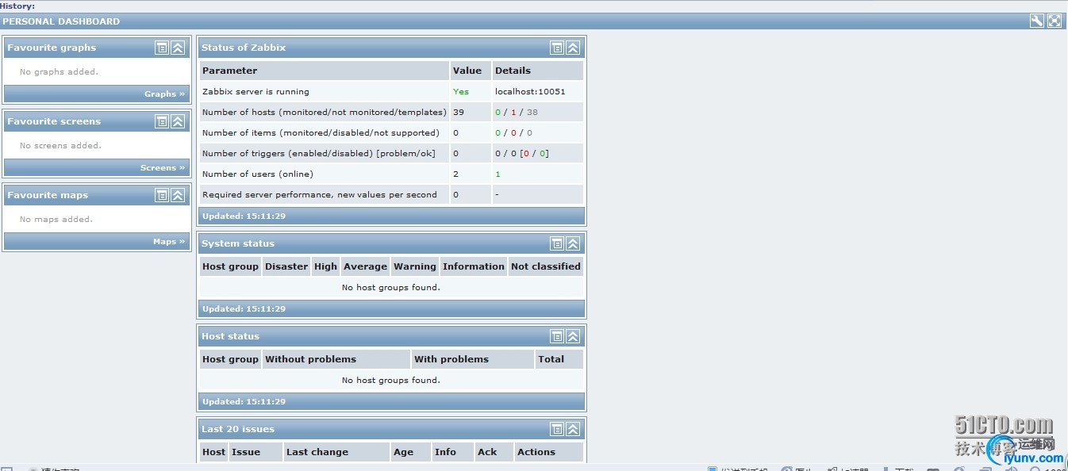Open menu icon of Favourite maps widget
This screenshot has height=471, width=1068.
tap(162, 195)
